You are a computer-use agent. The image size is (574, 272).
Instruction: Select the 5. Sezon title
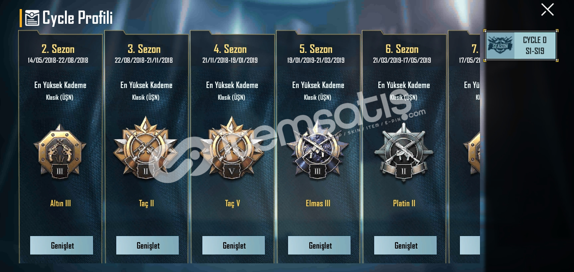tap(316, 49)
